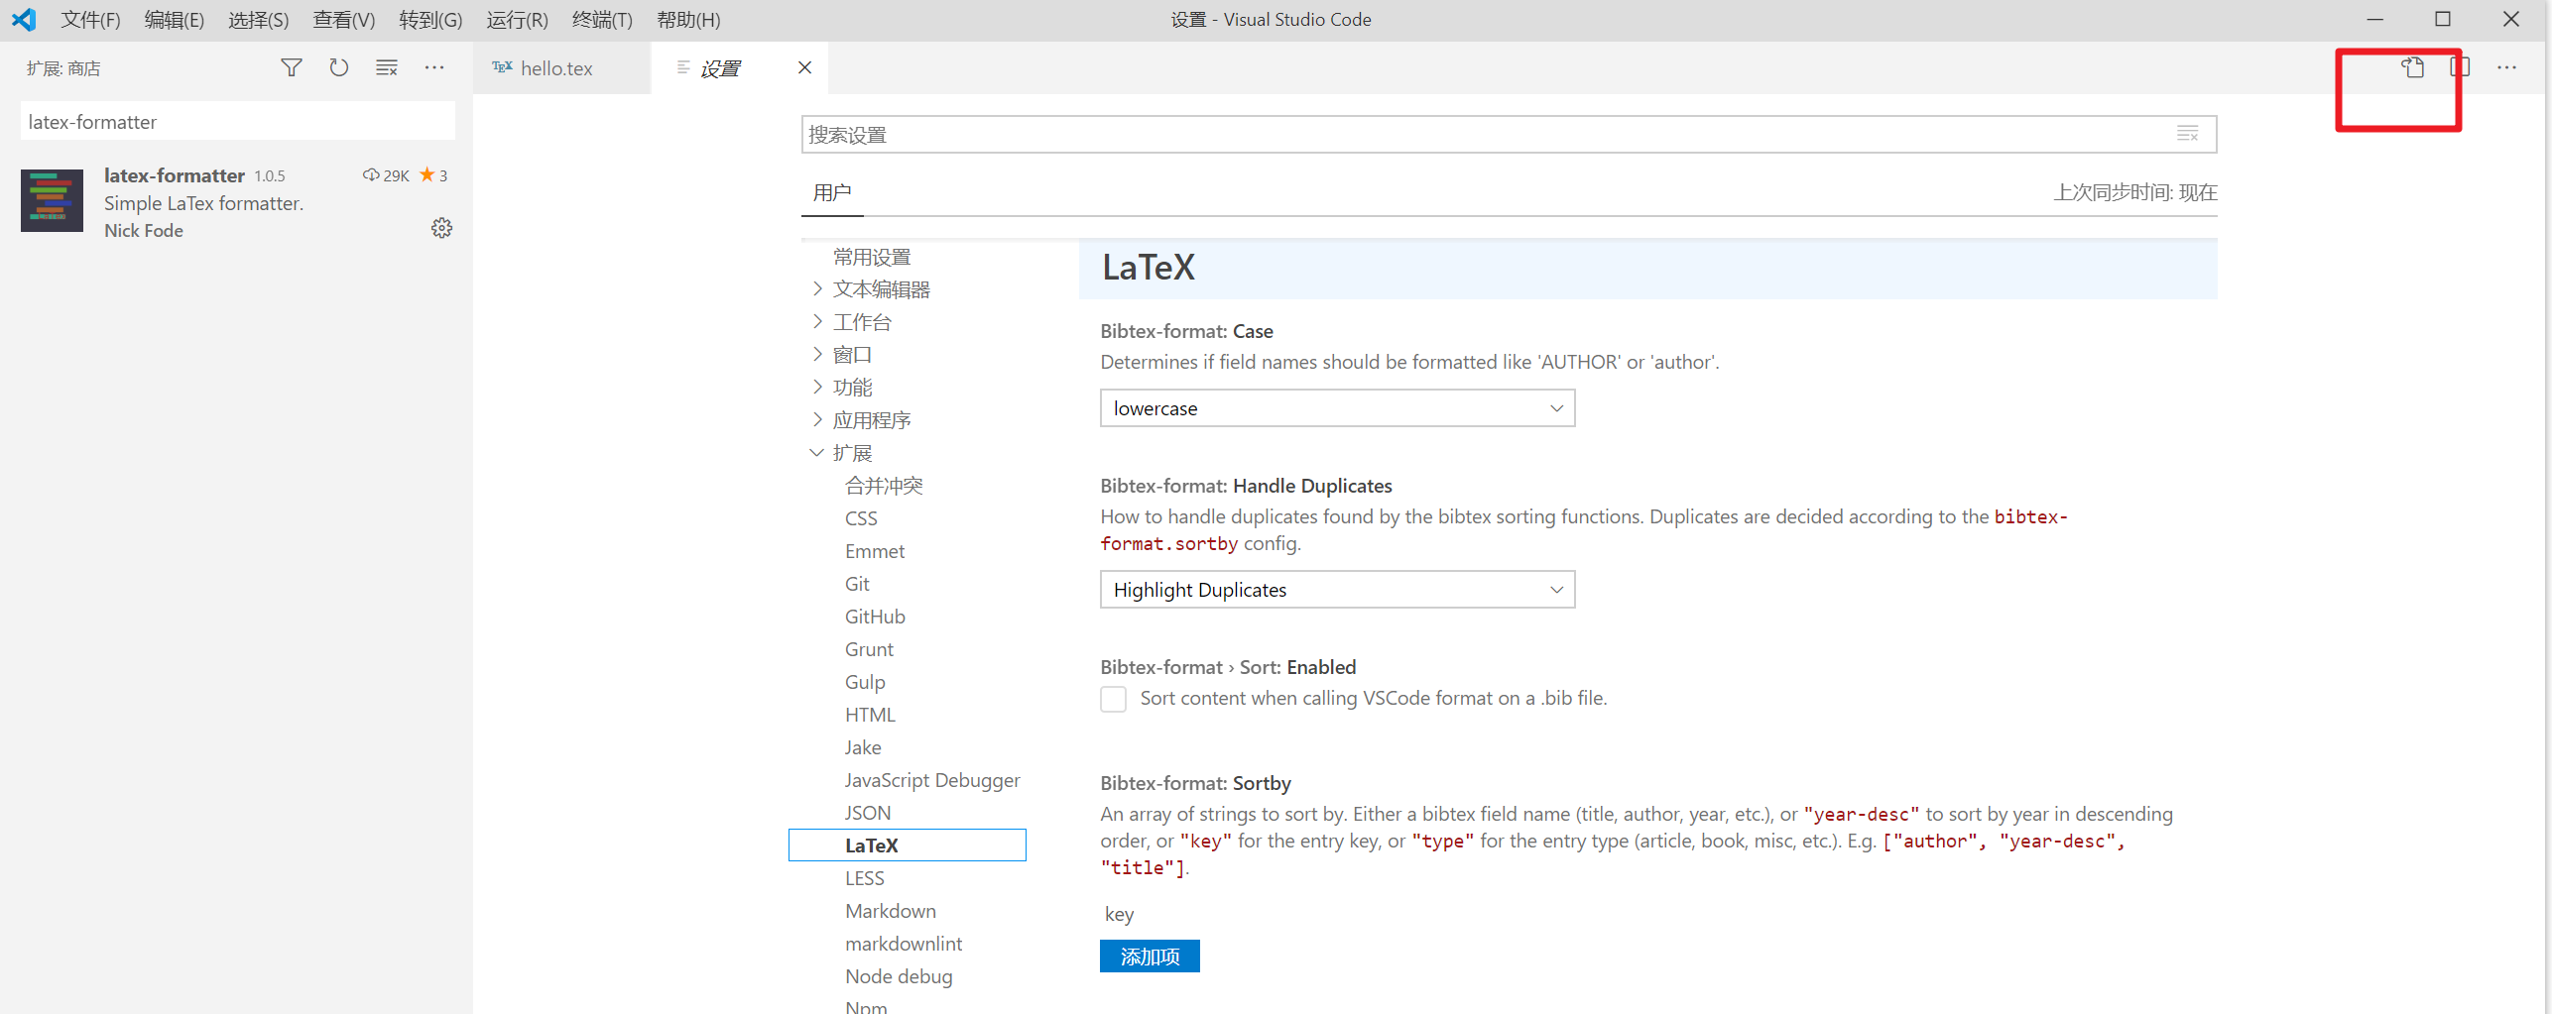The width and height of the screenshot is (2552, 1014).
Task: Toggle Bibtex-format Sort Enabled checkbox
Action: click(x=1114, y=699)
